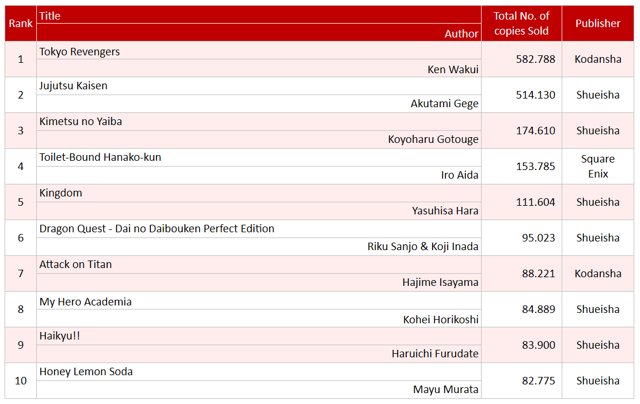Click the Rank column header
Screen dimensions: 640x404
coord(21,23)
